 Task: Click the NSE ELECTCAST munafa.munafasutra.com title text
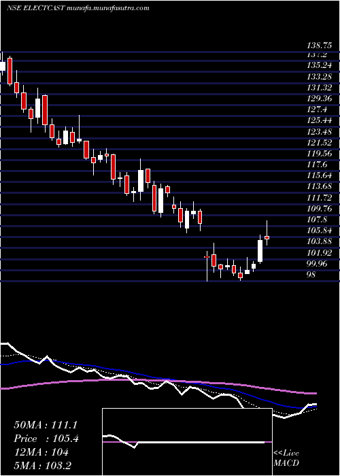click(78, 8)
